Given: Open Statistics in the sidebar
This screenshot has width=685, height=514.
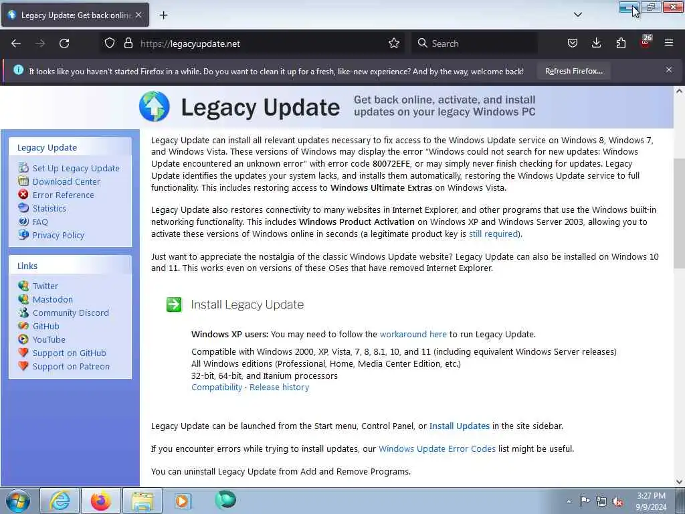Looking at the screenshot, I should tap(50, 209).
